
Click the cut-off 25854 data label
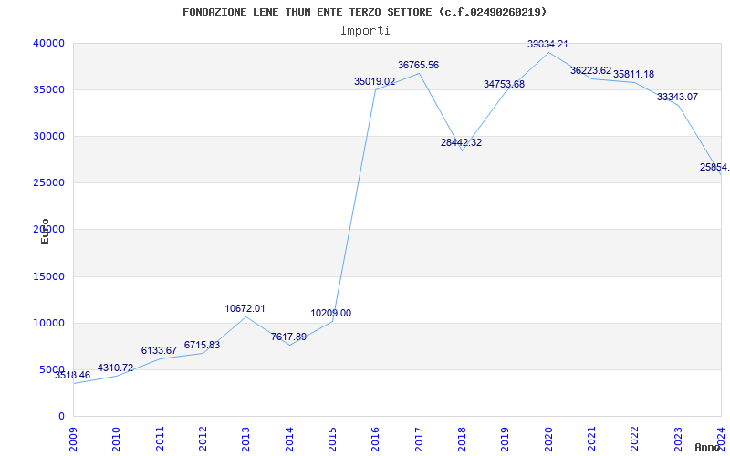tap(714, 167)
